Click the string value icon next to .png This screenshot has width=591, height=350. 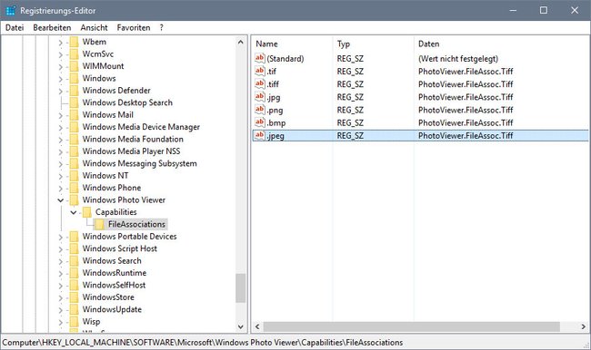(x=260, y=110)
